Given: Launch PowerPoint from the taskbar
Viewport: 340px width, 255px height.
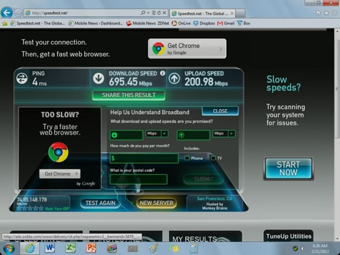Looking at the screenshot, I should 91,248.
